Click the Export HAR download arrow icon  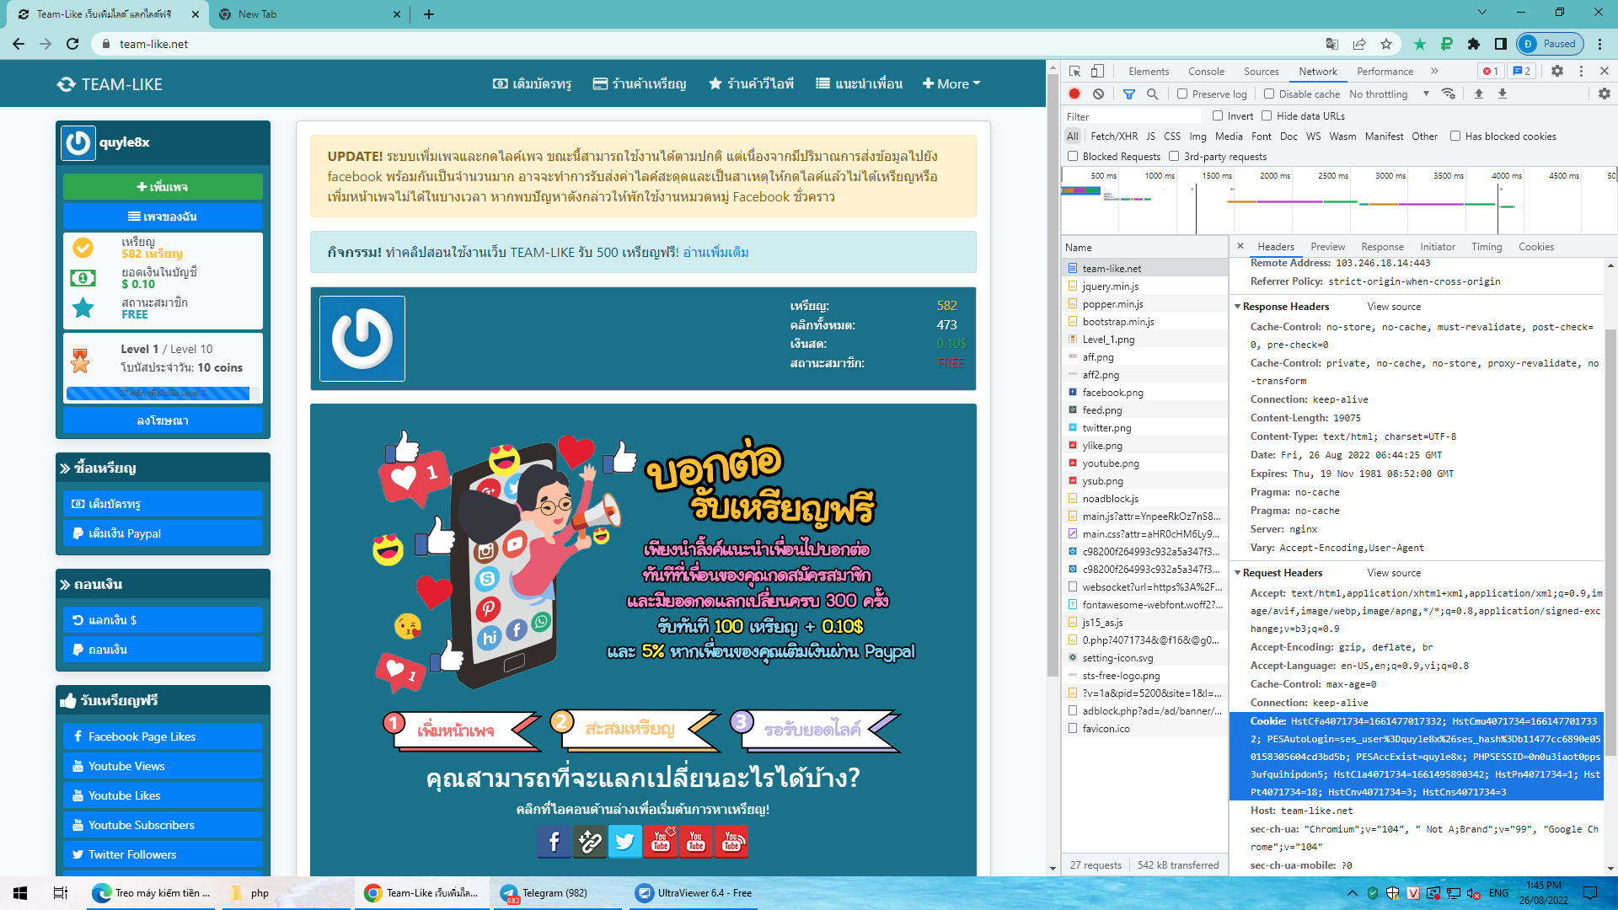coord(1503,94)
